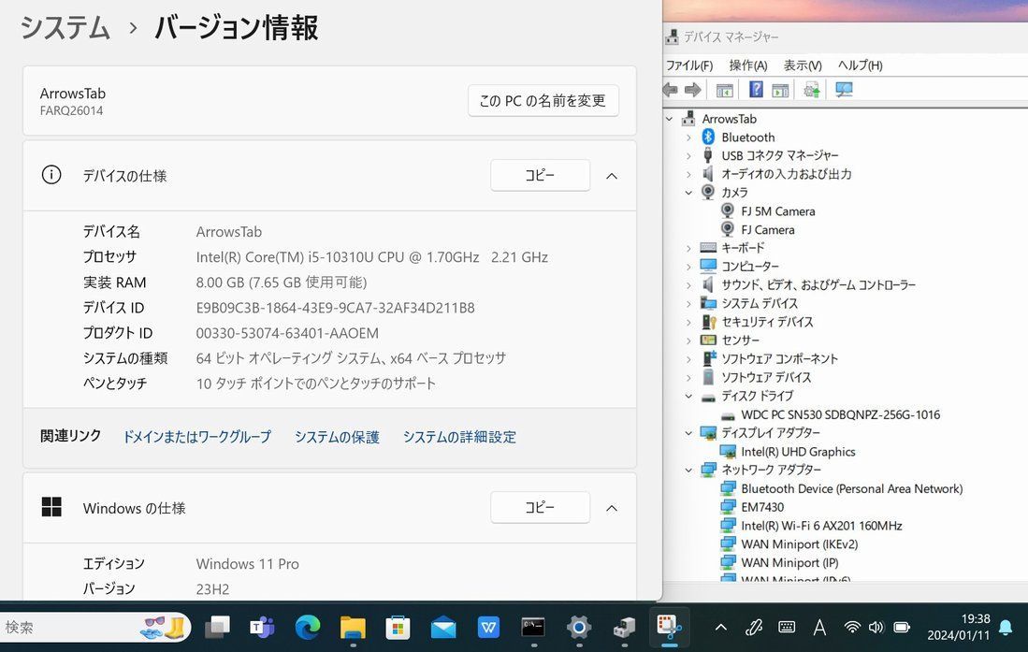Viewport: 1028px width, 652px height.
Task: Open the ヘルプ(H) menu
Action: pyautogui.click(x=861, y=65)
